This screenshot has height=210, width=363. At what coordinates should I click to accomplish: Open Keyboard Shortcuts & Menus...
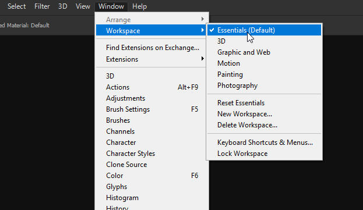coord(264,143)
